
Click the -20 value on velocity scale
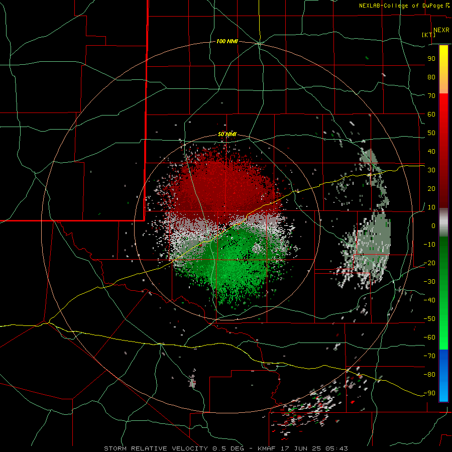tap(429, 263)
